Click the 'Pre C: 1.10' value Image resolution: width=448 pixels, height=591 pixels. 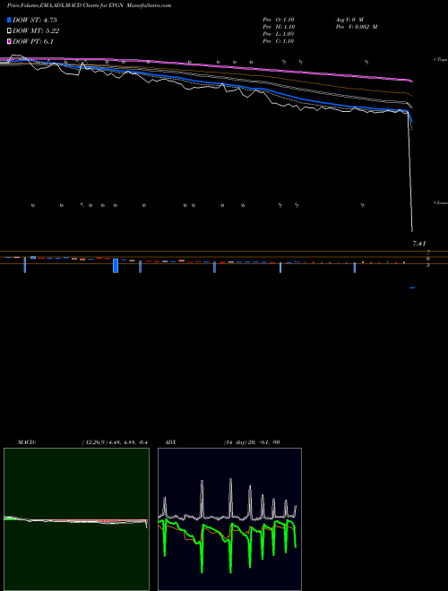(x=279, y=41)
